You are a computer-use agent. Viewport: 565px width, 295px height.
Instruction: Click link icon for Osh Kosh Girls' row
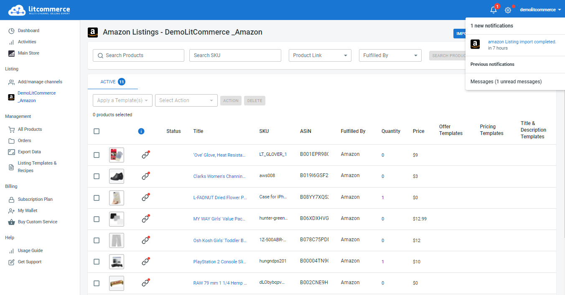pyautogui.click(x=145, y=240)
